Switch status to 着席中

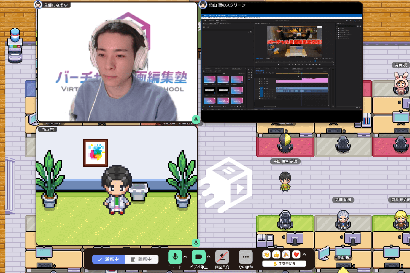coord(109,259)
